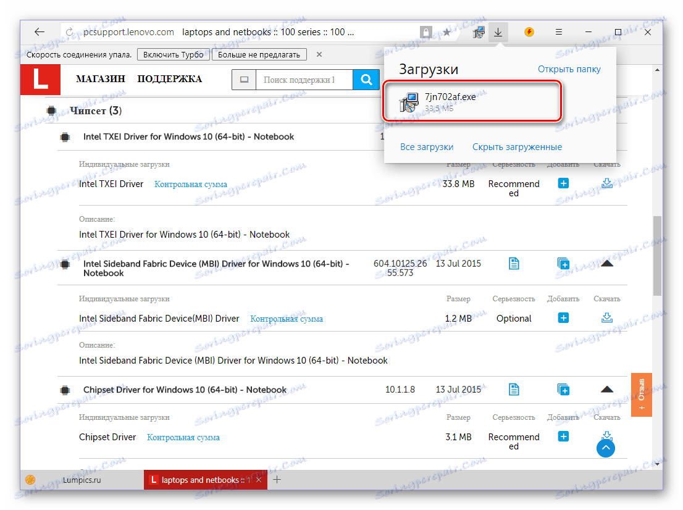
Task: Click the Optional severity value
Action: (x=514, y=319)
